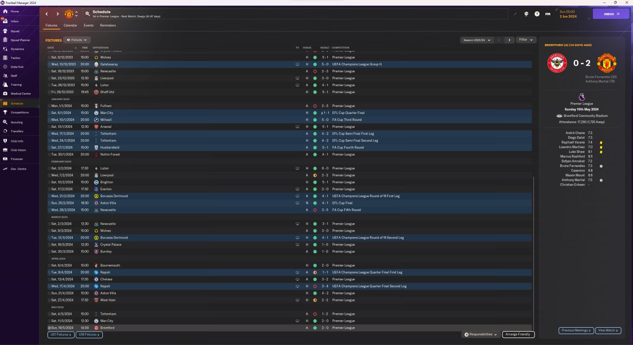Open the Fixtures view dropdown
The image size is (633, 345).
click(77, 40)
